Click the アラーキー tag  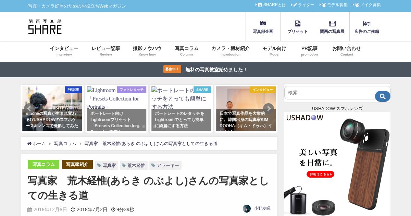165,165
